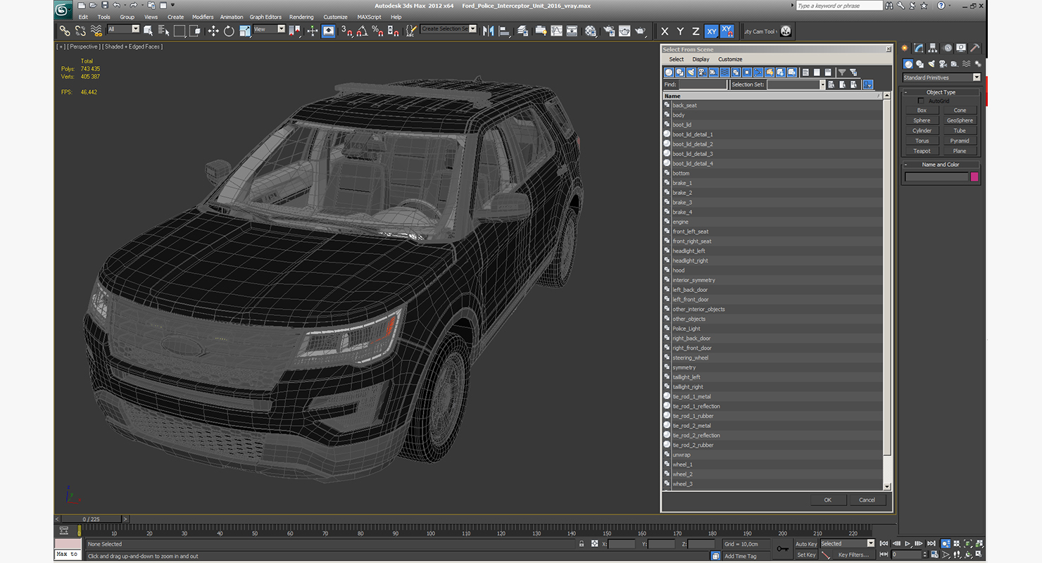The image size is (1042, 563).
Task: Select Cameras category in Create panel
Action: (943, 64)
